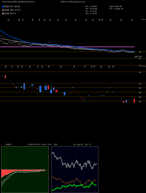
Task: Click the chart title 'Price,Volume,EMA,ADX,MACD Charts for'
Action: (x=19, y=2)
